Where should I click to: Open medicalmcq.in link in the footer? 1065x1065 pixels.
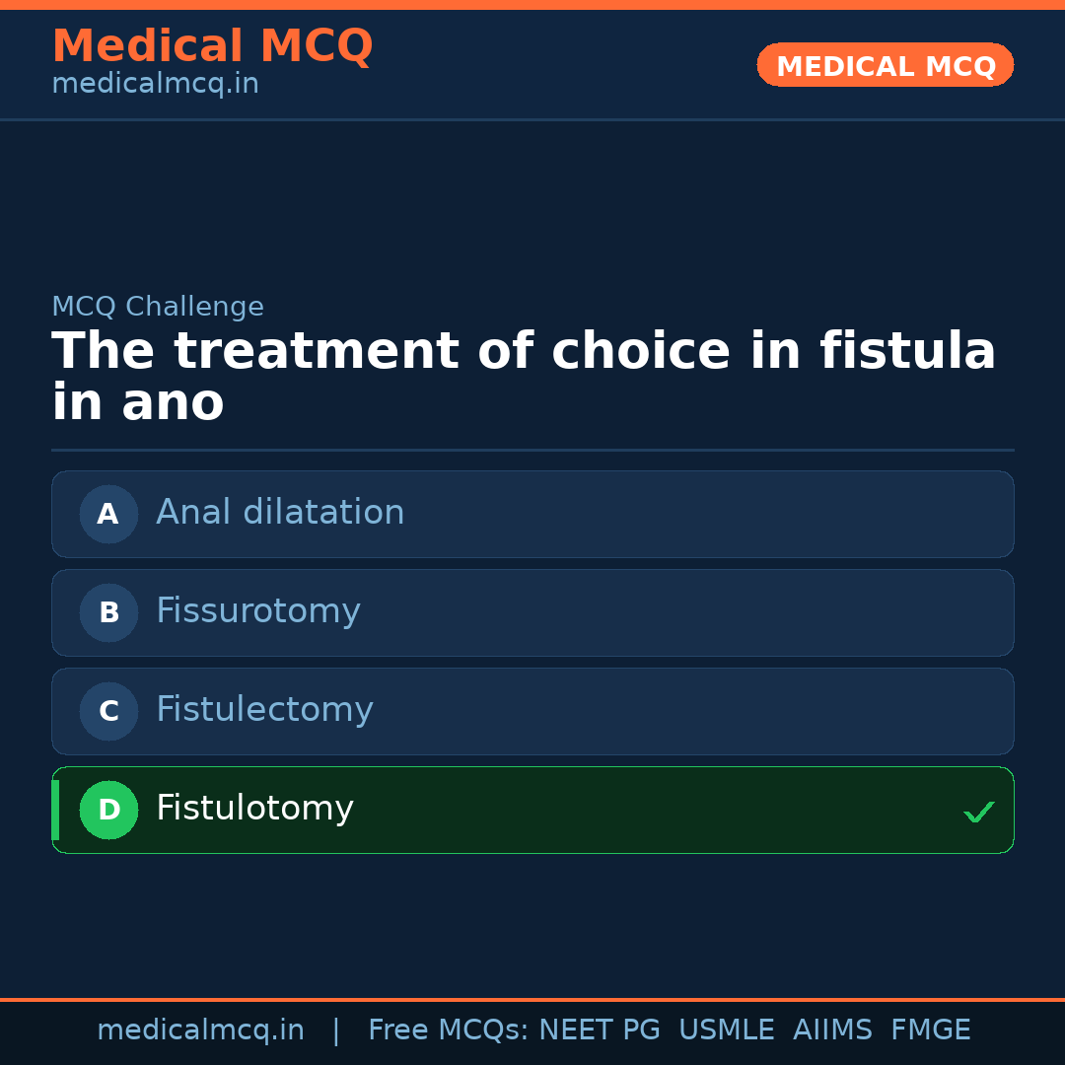200,1030
